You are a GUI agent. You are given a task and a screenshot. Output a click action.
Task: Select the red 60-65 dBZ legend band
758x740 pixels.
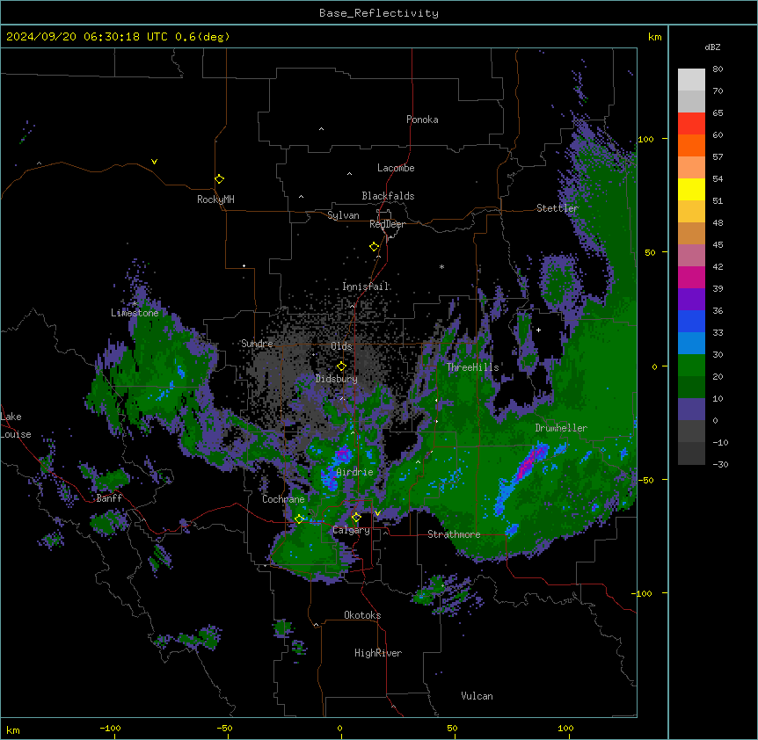691,124
